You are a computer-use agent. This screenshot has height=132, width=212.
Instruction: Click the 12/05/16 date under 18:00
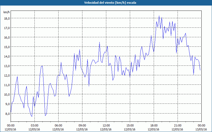153,129
